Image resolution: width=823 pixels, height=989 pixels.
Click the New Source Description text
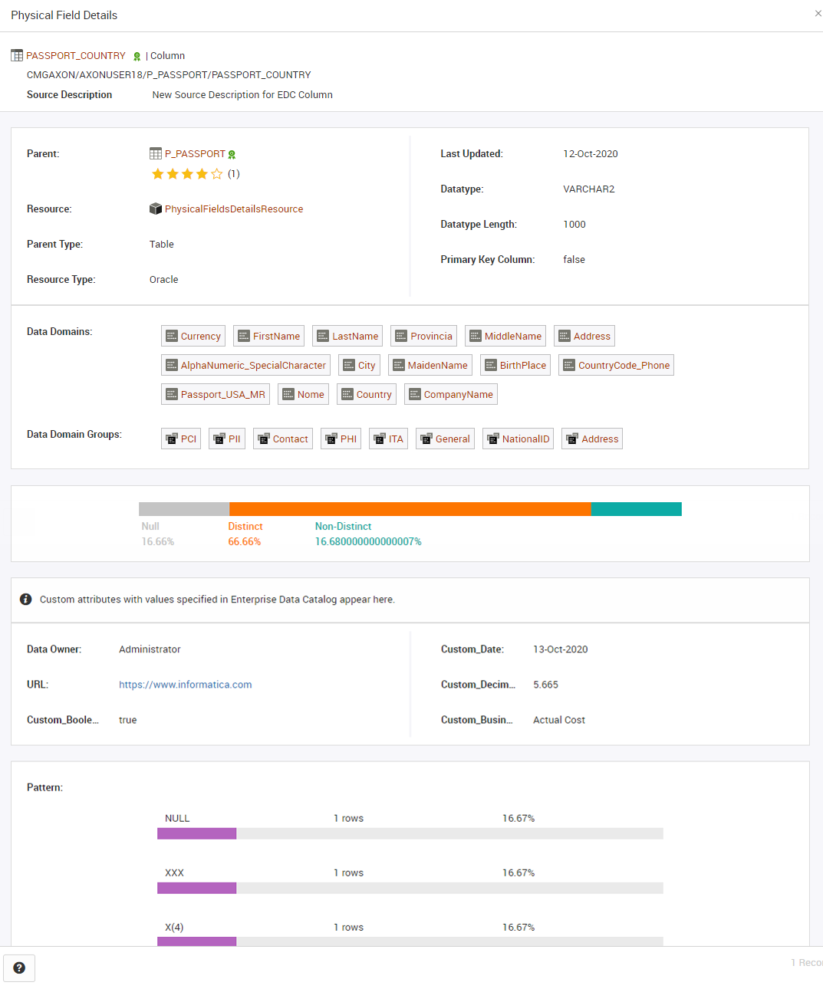coord(242,95)
